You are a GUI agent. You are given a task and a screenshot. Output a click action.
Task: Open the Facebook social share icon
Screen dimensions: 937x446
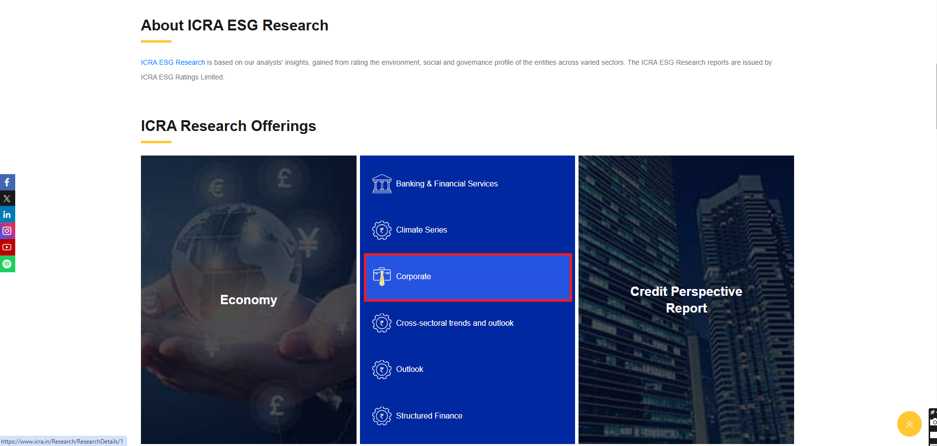click(7, 183)
